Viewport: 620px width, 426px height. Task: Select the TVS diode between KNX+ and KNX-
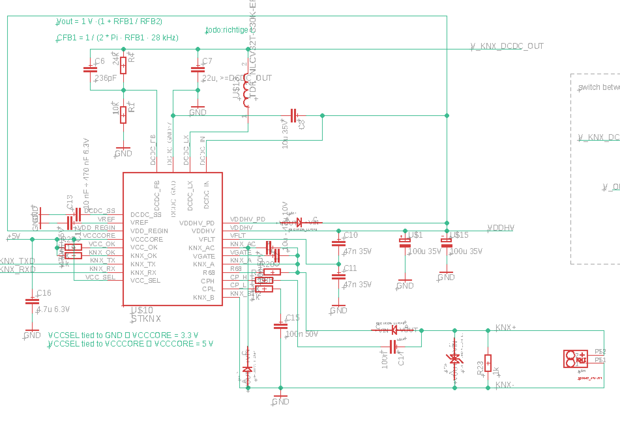(455, 359)
